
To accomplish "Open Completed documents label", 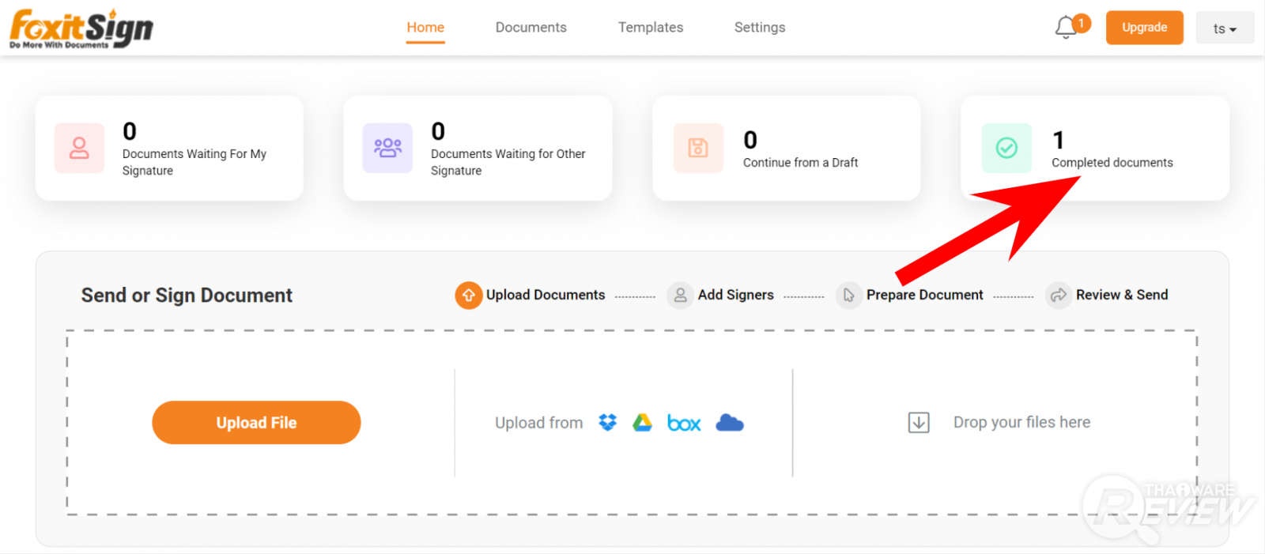I will [1112, 163].
